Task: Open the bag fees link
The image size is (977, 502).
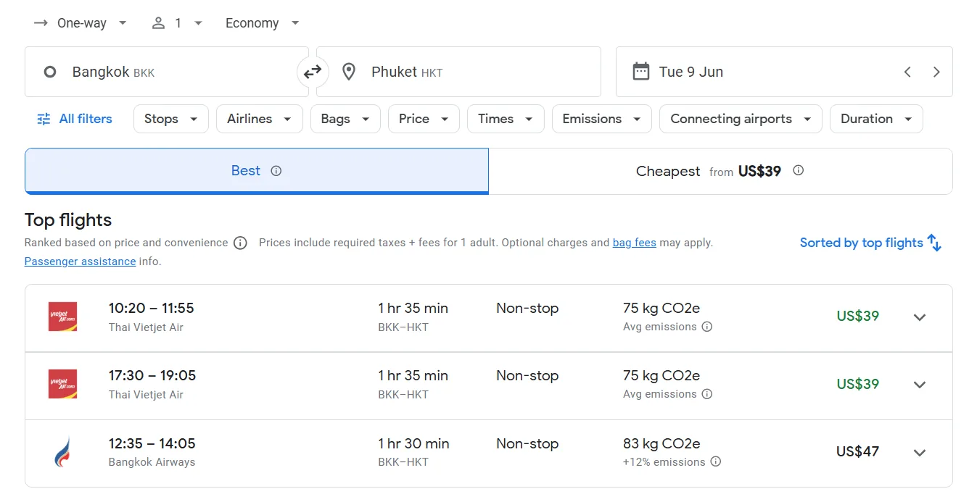Action: pos(634,243)
